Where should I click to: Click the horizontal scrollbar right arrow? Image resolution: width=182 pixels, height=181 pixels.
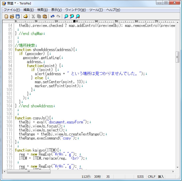173,171
